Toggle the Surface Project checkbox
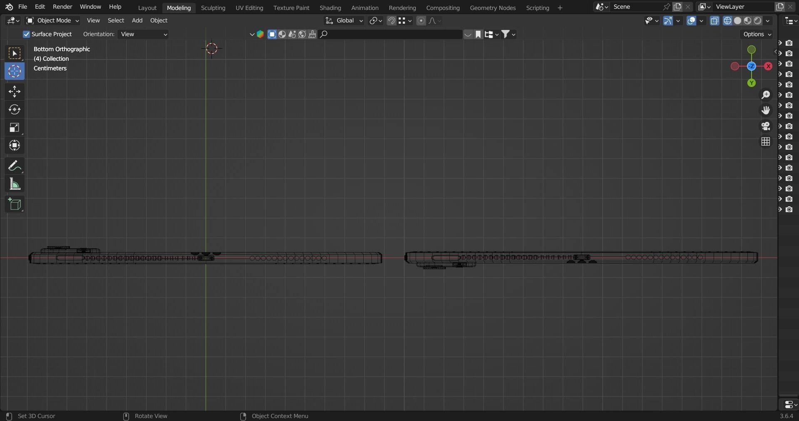 [27, 35]
